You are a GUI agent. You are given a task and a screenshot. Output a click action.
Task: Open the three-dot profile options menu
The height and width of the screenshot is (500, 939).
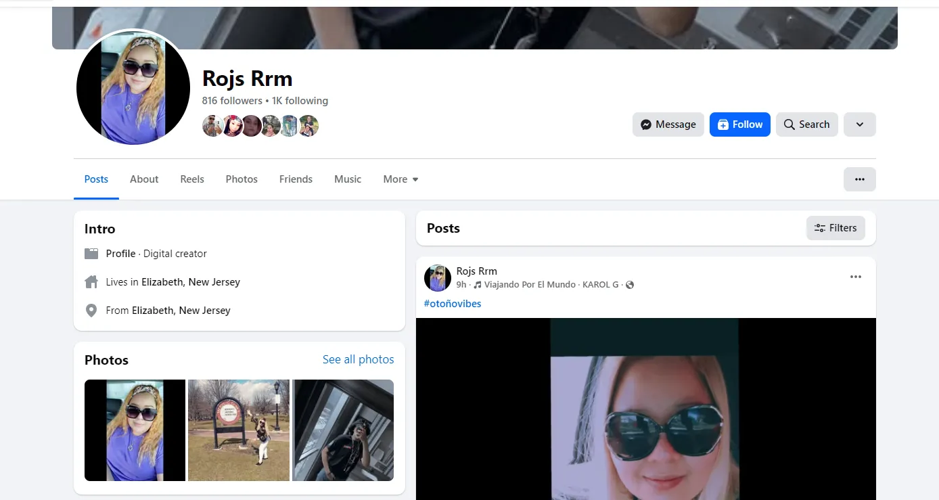[x=859, y=179]
